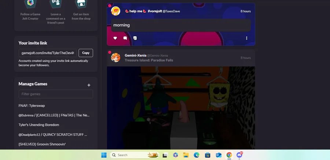Place a sticker on the 'morning' post
Viewport: 330px width, 160px height.
(135, 38)
